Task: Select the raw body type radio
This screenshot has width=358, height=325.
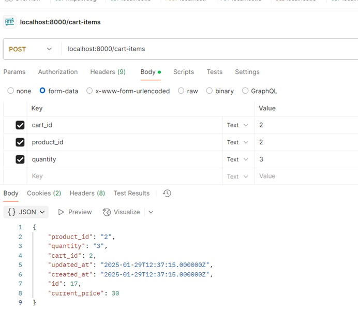Action: pyautogui.click(x=181, y=91)
